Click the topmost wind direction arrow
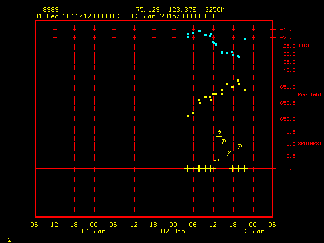Viewport: 324px width, 243px height. click(x=218, y=132)
